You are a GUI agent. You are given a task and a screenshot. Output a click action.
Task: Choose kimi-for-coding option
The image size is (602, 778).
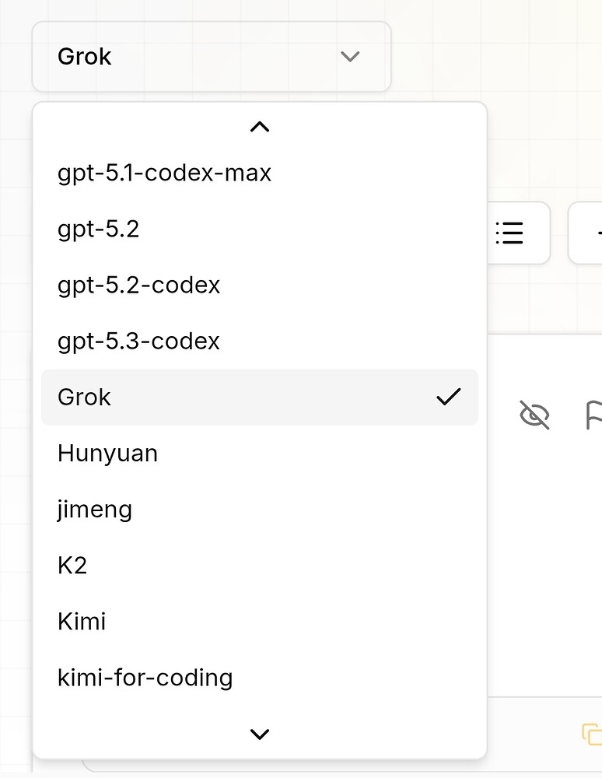coord(259,678)
